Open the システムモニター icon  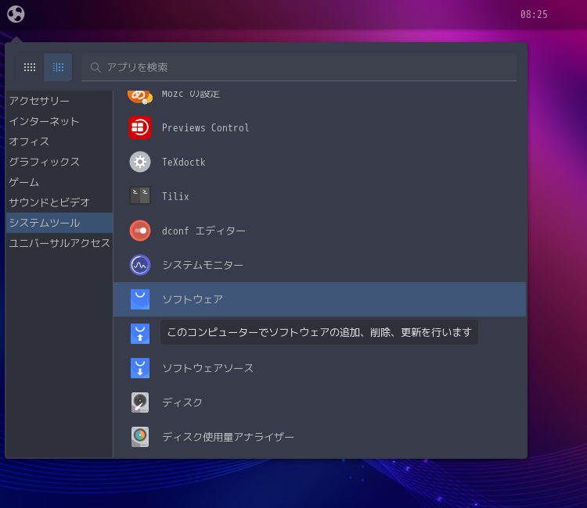(140, 265)
